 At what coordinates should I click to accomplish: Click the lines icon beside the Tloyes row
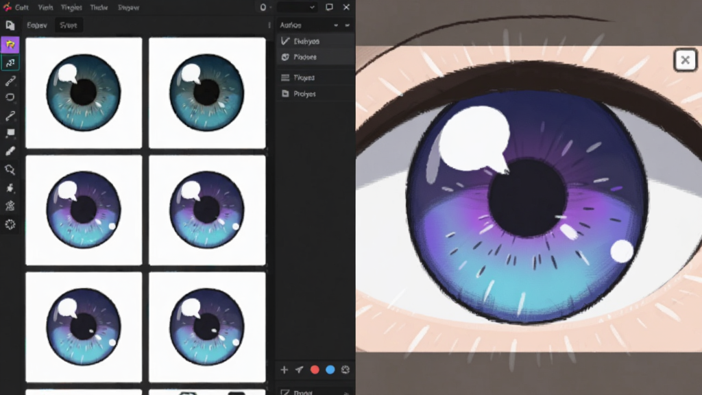285,77
